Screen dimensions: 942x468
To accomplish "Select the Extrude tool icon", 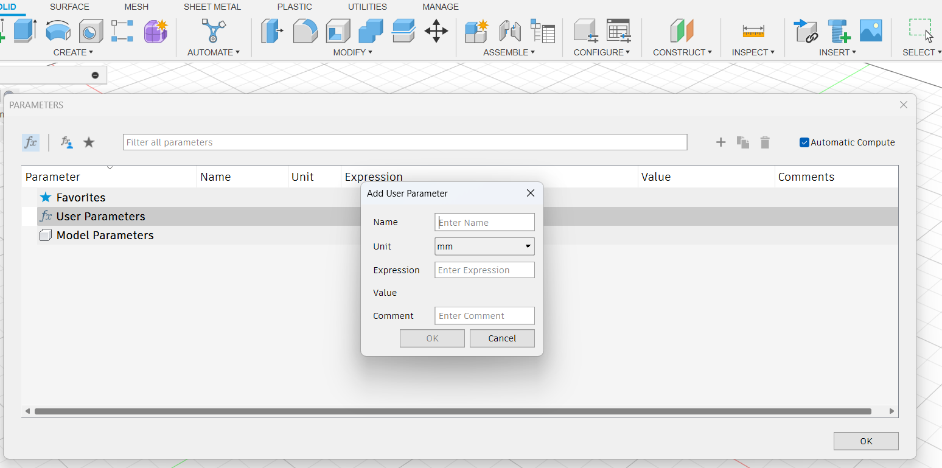I will [x=26, y=30].
